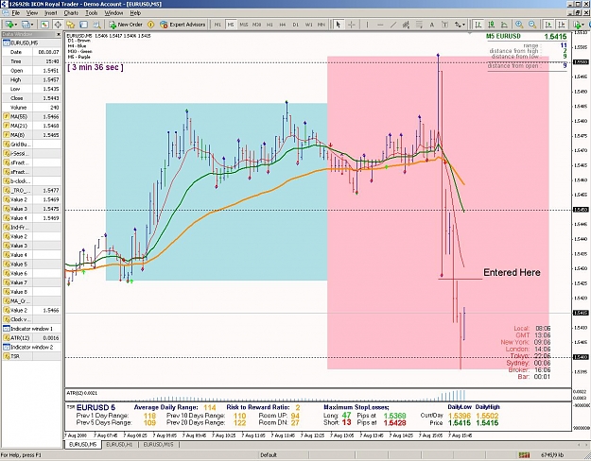Click the EURUSD,M5 header in Data Window
Screen dimensions: 591x461
click(x=31, y=43)
